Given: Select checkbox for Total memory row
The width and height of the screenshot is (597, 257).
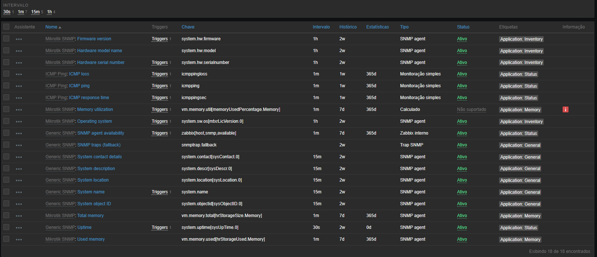Looking at the screenshot, I should (6, 215).
